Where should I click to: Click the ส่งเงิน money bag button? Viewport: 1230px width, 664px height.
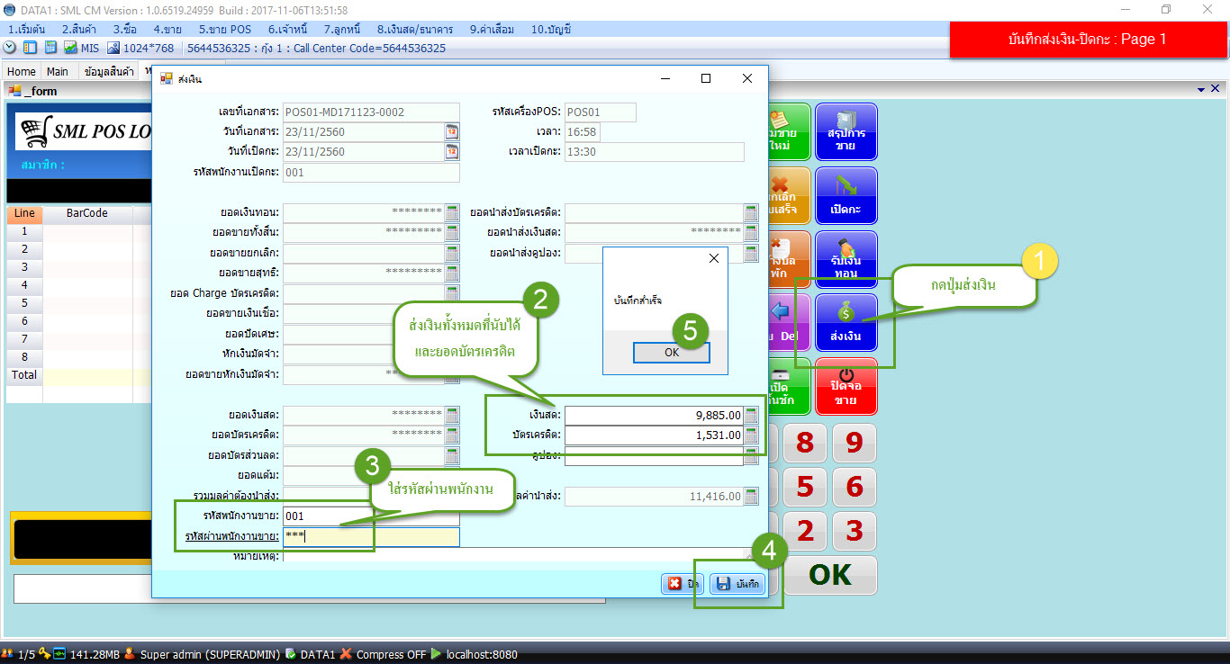pos(846,322)
